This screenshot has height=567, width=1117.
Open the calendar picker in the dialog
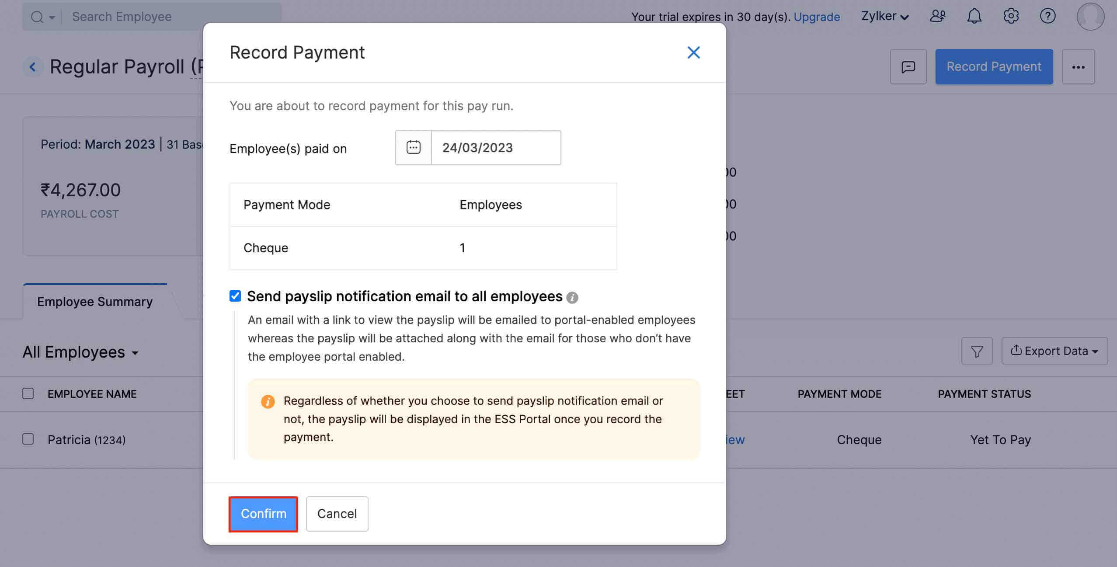[412, 147]
